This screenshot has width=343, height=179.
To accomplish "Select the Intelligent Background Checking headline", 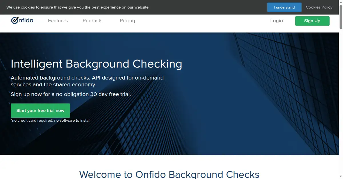I will point(96,64).
